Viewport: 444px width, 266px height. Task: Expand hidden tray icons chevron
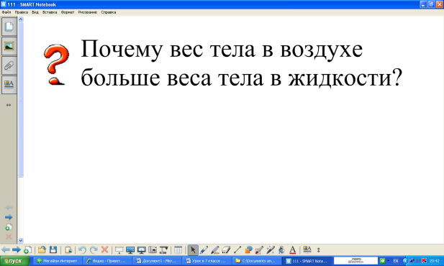point(405,261)
